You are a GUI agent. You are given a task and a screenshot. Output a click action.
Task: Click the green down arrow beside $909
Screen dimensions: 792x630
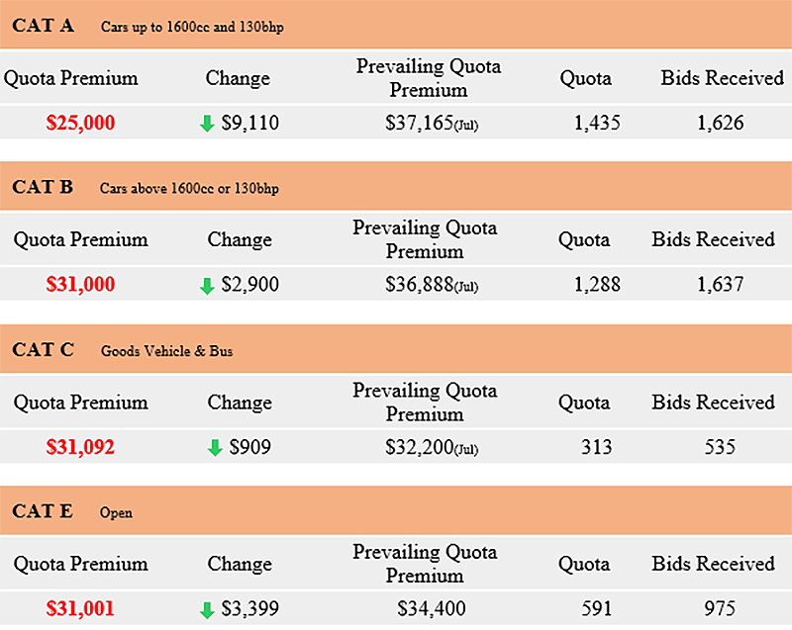click(215, 448)
